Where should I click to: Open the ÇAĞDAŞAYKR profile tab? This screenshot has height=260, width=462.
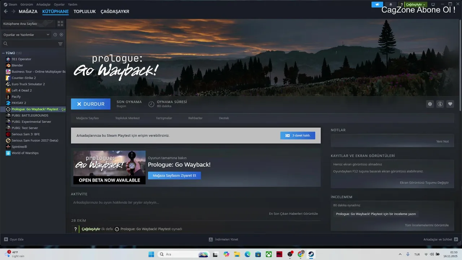(115, 12)
